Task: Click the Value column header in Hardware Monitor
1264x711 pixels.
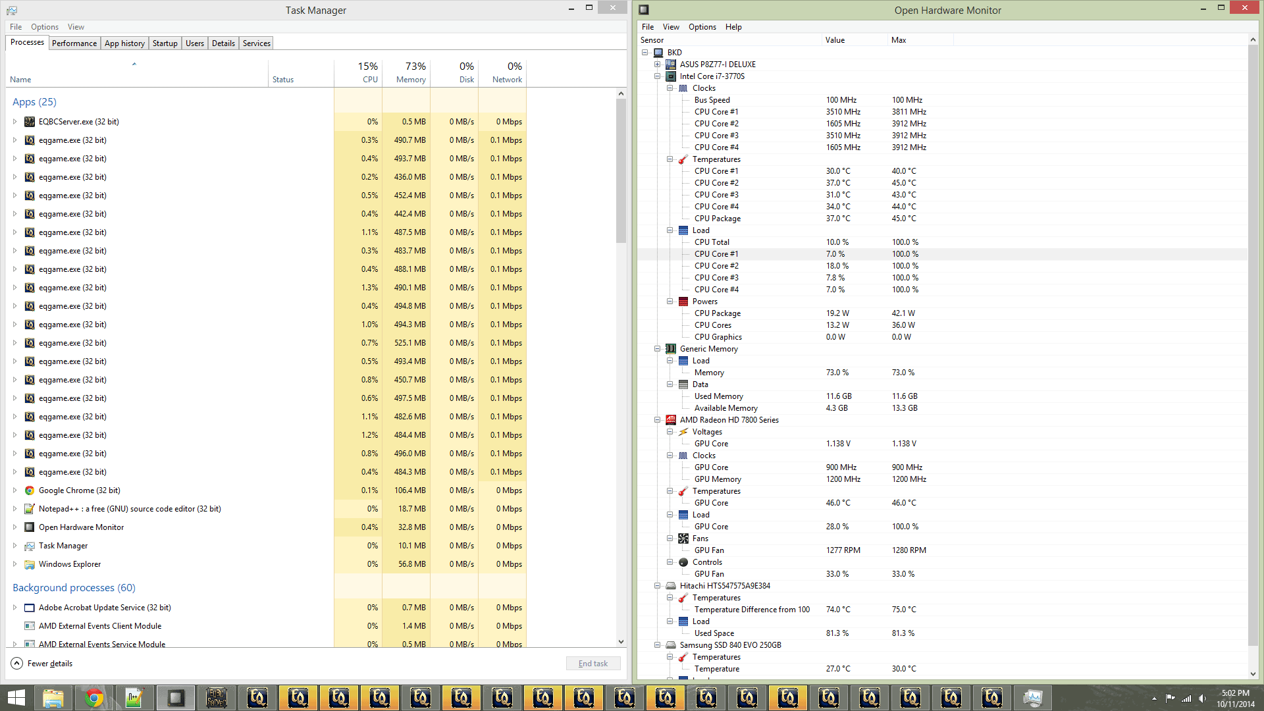Action: pos(855,40)
